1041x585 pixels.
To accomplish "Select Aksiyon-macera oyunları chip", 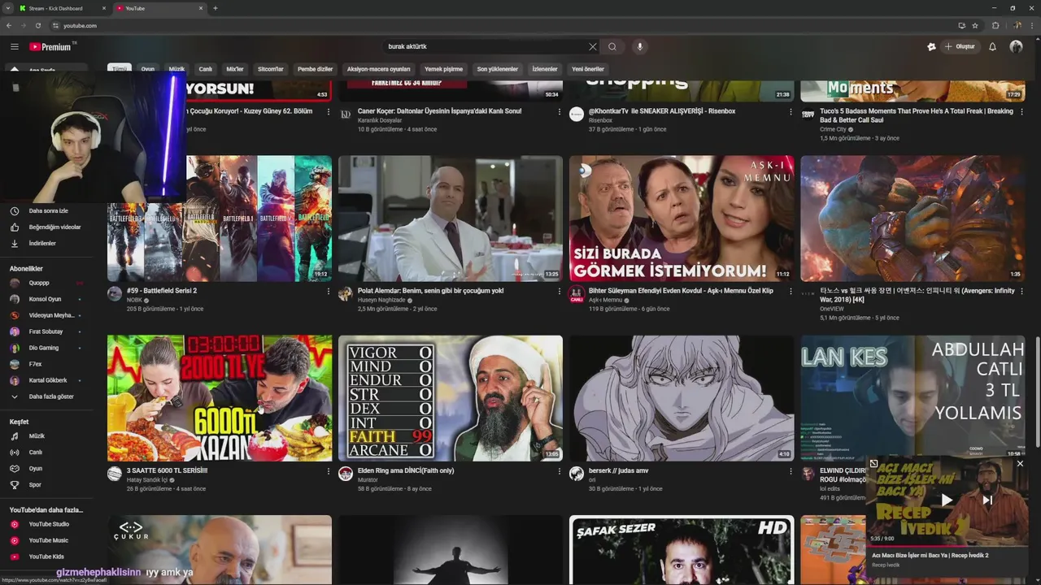I will tap(379, 69).
